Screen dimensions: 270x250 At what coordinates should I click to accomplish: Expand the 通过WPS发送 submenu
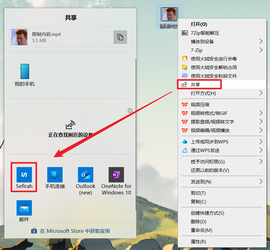[x=222, y=150]
